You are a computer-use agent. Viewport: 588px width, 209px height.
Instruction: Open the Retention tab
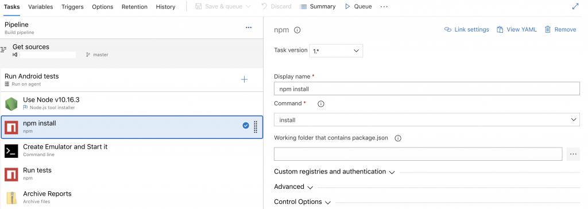134,7
